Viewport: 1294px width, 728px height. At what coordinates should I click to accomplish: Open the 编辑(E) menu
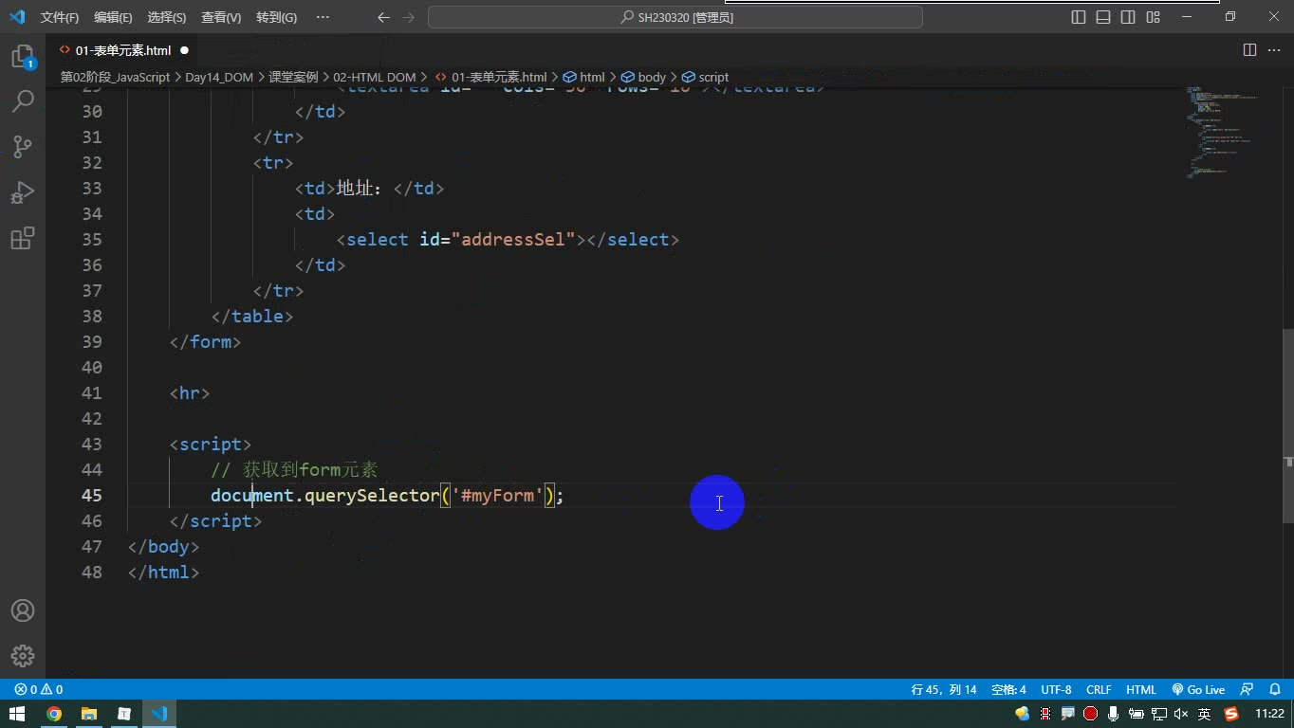[x=113, y=17]
